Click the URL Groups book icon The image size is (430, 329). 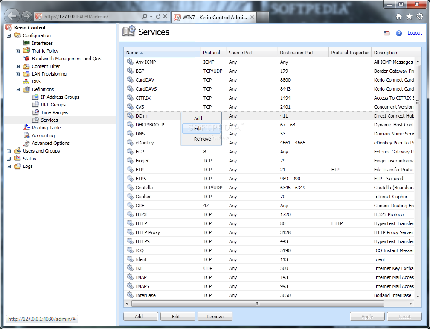[35, 105]
